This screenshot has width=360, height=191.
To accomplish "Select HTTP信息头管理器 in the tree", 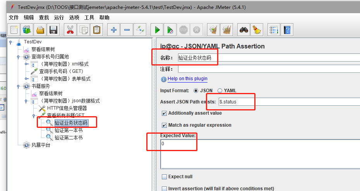I will tap(67, 108).
